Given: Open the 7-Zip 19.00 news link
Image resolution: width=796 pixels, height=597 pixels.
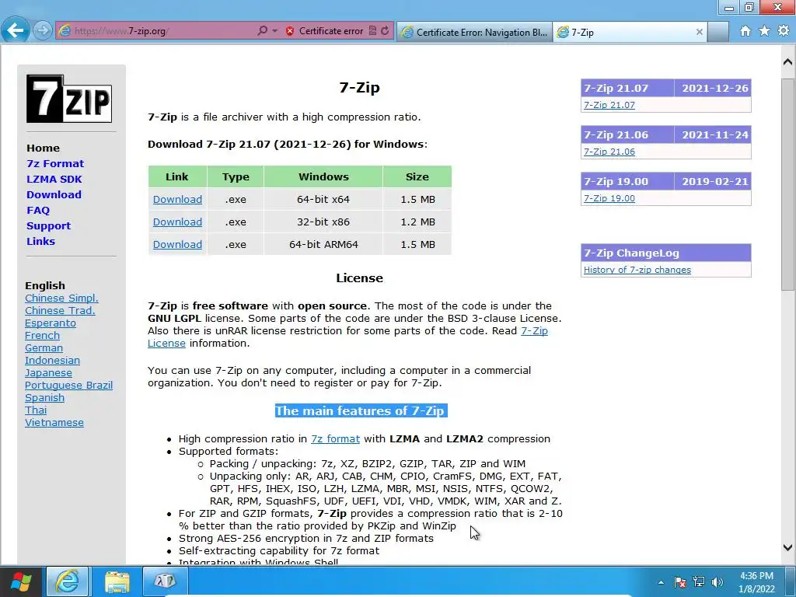Looking at the screenshot, I should (x=609, y=198).
